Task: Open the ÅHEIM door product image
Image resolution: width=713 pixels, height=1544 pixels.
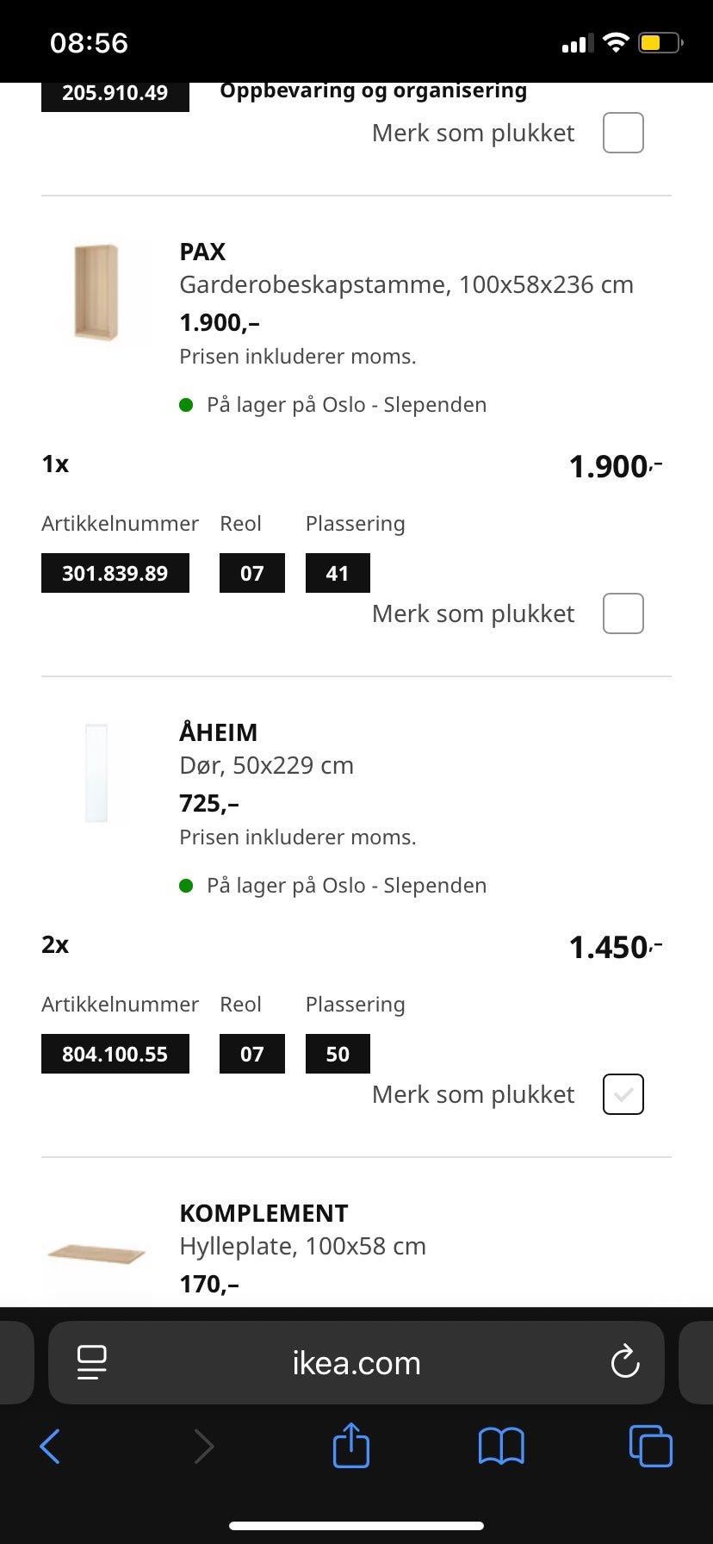Action: 96,774
